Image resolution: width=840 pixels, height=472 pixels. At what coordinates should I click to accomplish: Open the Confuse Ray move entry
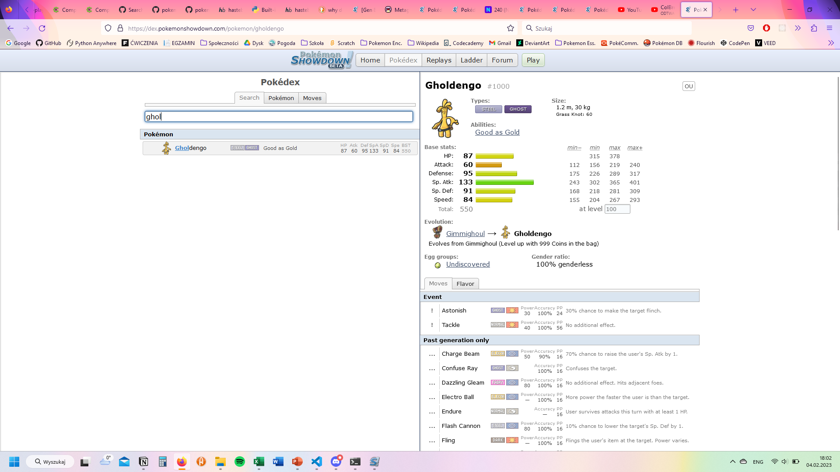(x=560, y=368)
